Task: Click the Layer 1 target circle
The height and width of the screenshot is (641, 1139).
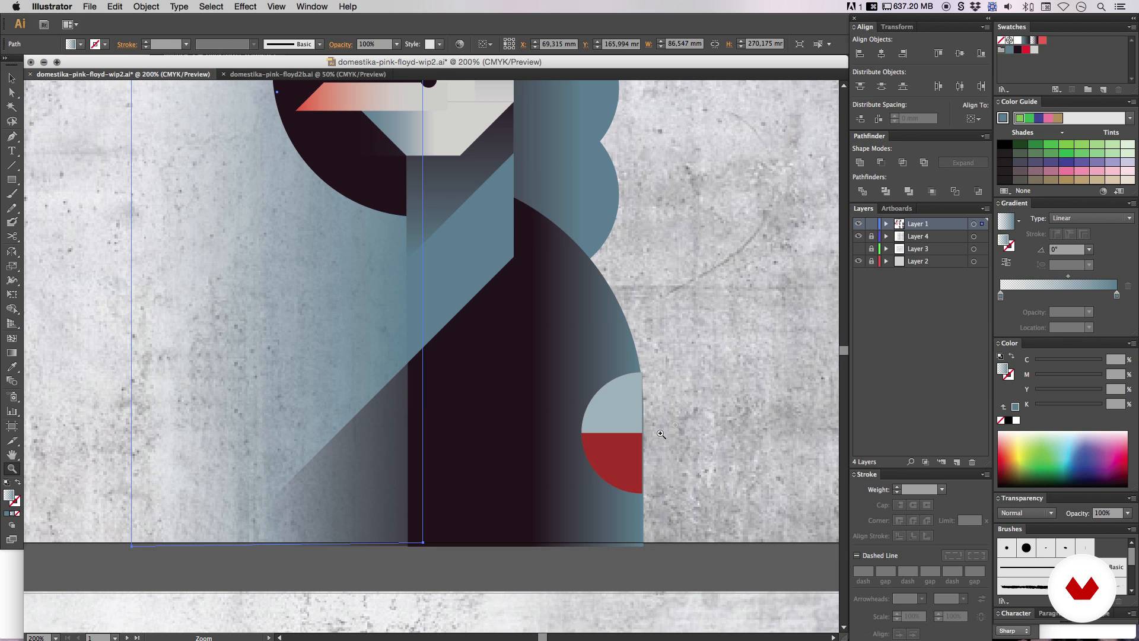Action: coord(973,224)
